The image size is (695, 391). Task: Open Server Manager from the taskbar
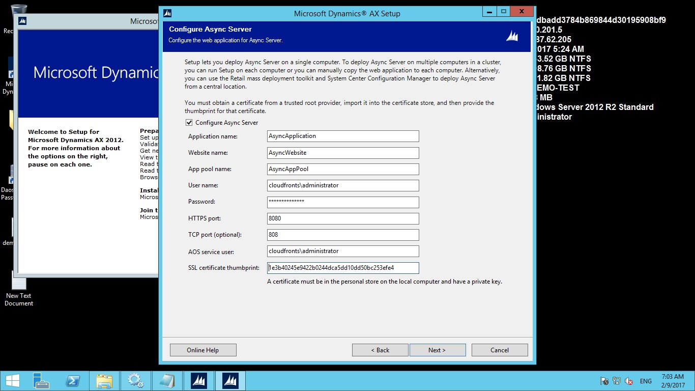coord(41,381)
